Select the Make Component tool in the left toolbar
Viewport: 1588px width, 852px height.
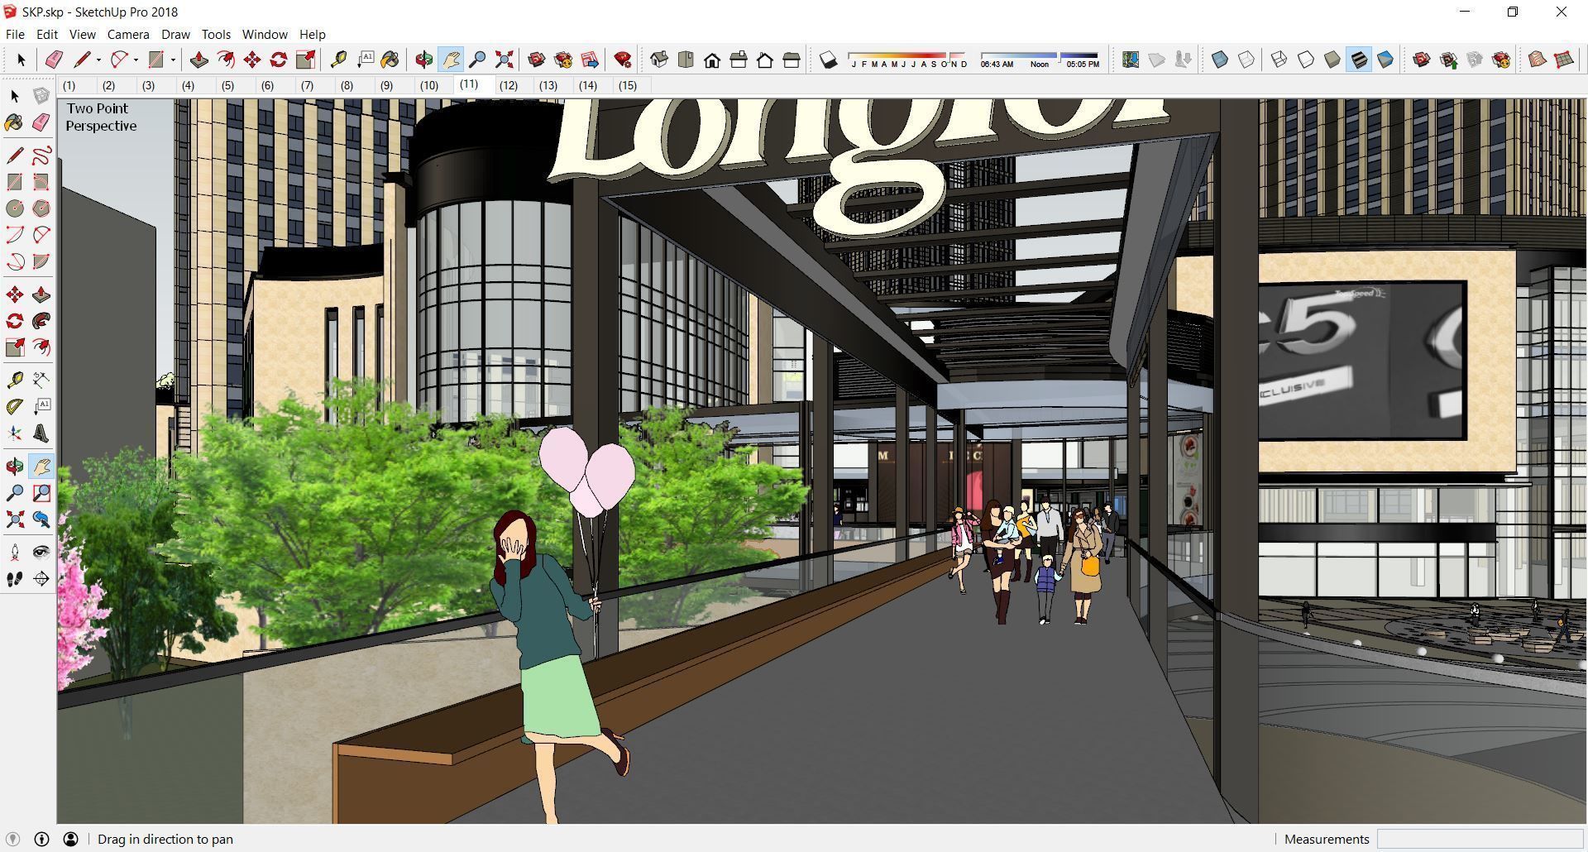coord(41,96)
